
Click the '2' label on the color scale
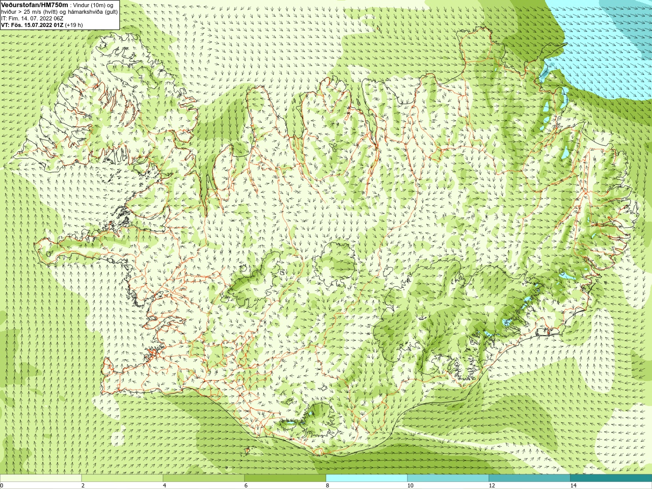coord(83,485)
